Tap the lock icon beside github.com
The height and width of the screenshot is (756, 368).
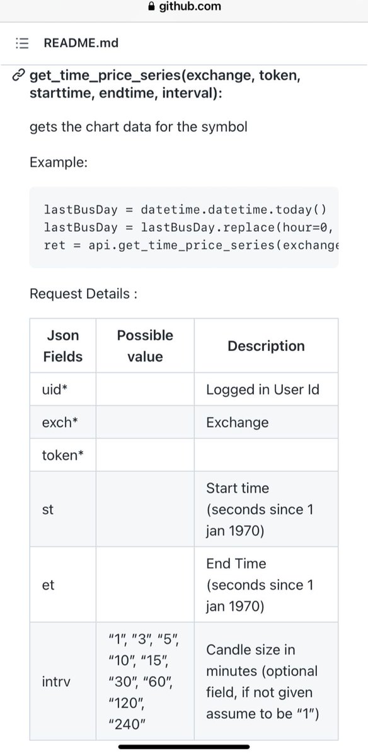[x=149, y=6]
